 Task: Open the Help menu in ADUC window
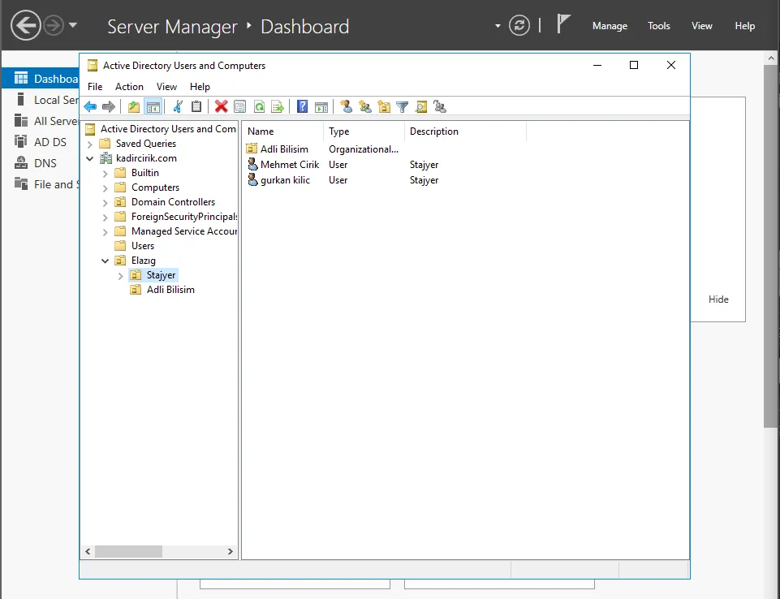pos(200,87)
